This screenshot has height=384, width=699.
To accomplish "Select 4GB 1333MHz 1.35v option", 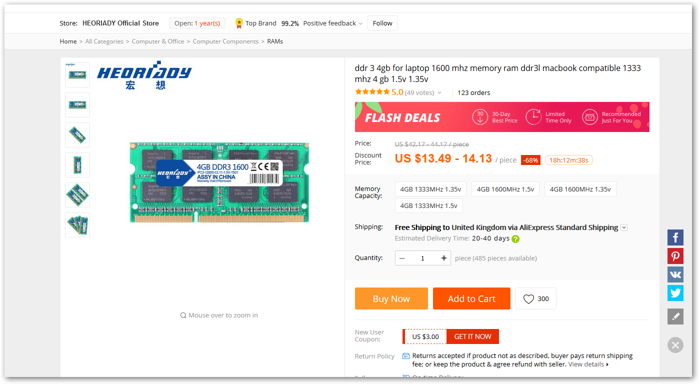I will coord(430,189).
